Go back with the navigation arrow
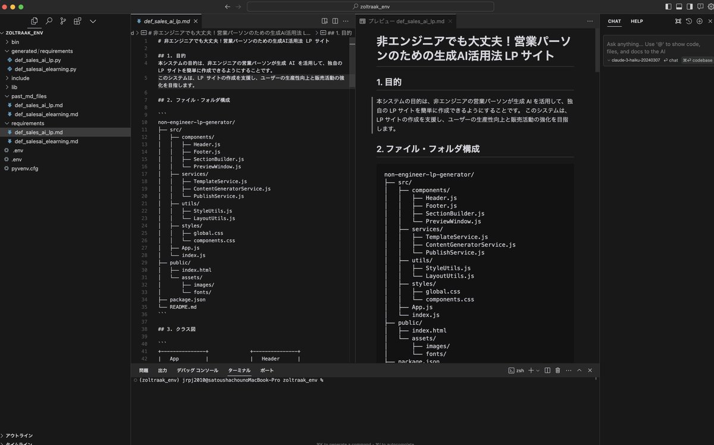The height and width of the screenshot is (445, 714). pos(227,7)
